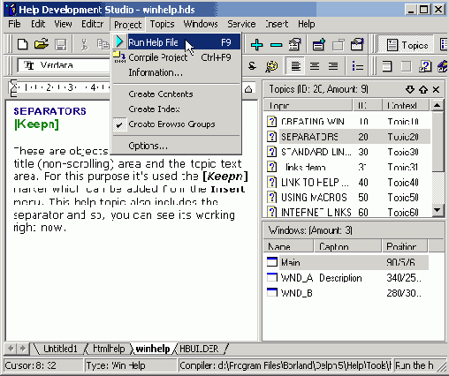The height and width of the screenshot is (376, 449).
Task: Click the Topic column header
Action: pos(308,105)
